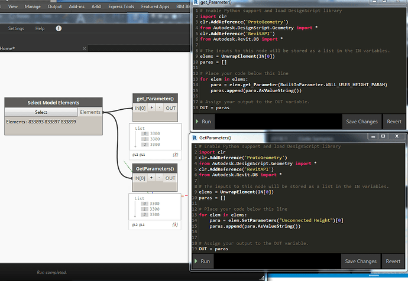This screenshot has height=281, width=408.
Task: Click Run in GetParameters() script editor
Action: [203, 262]
